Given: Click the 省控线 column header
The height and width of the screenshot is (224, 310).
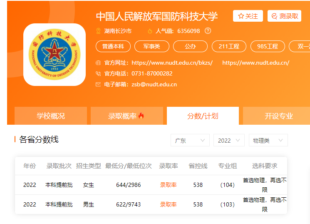Looking at the screenshot, I should [x=198, y=166].
